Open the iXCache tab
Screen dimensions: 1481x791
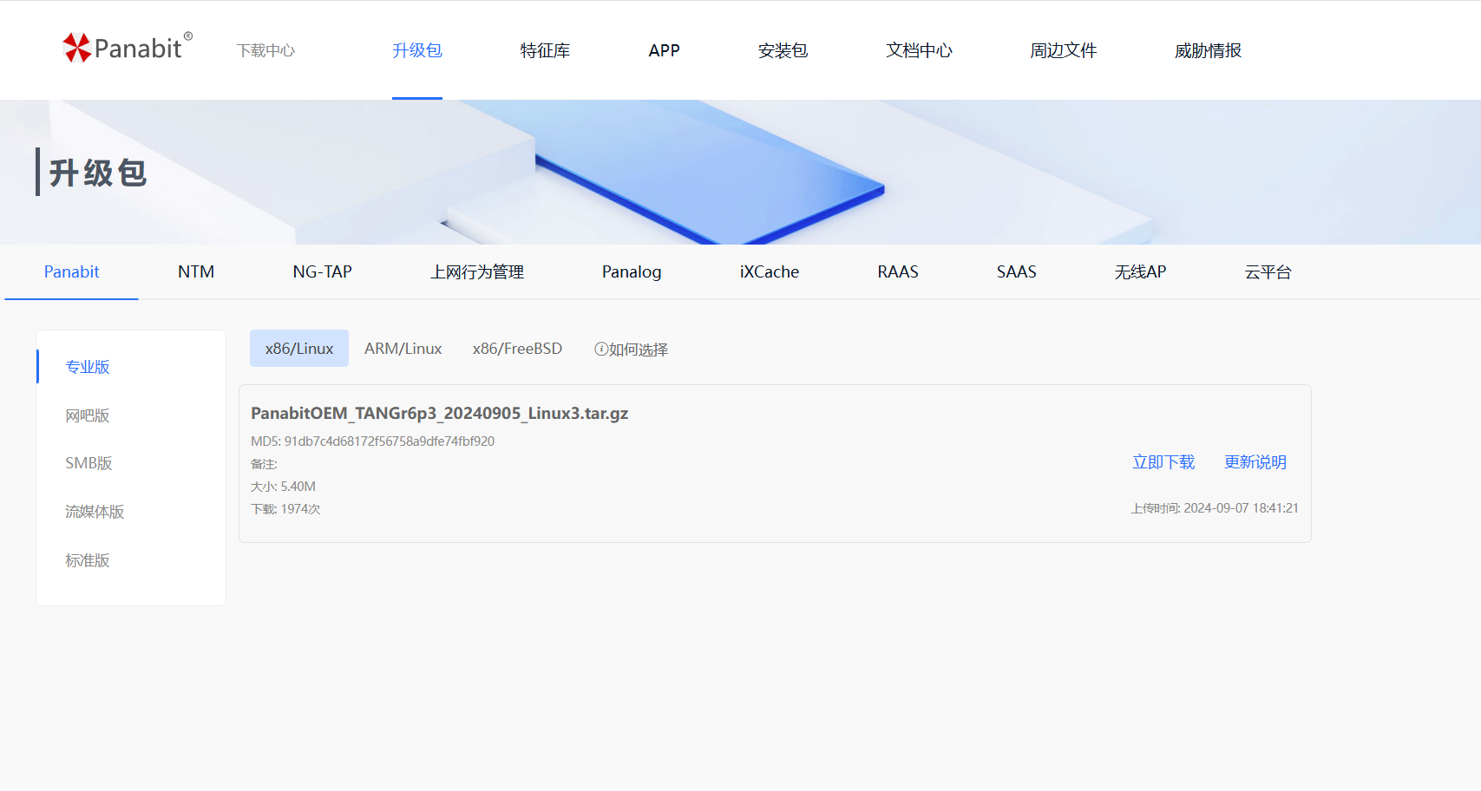coord(767,271)
